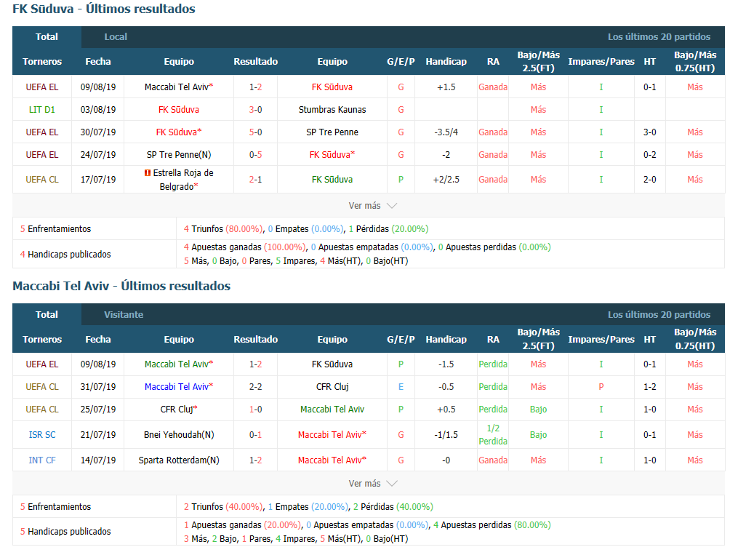This screenshot has width=730, height=547.
Task: Click Bajo in the Bnei Yehoudah row
Action: (538, 435)
